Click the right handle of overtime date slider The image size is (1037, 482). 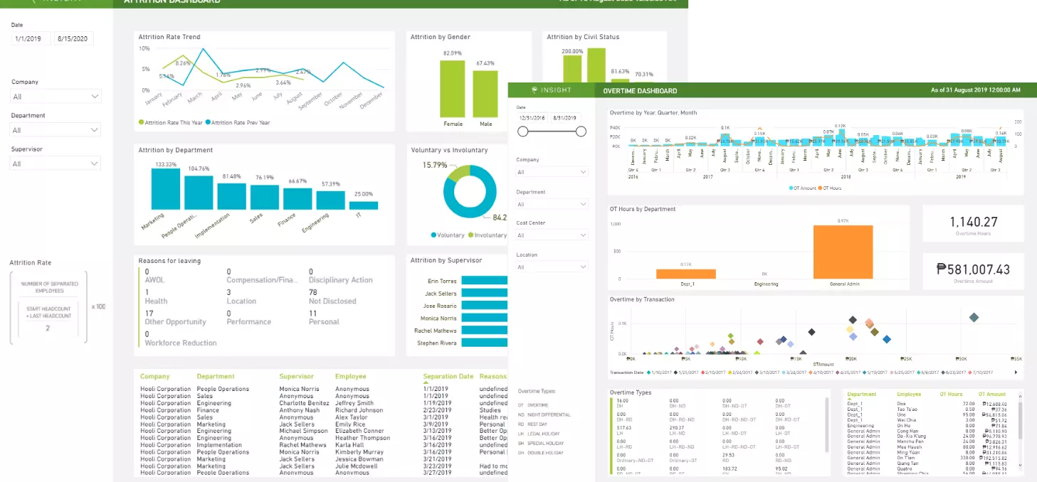pos(581,132)
